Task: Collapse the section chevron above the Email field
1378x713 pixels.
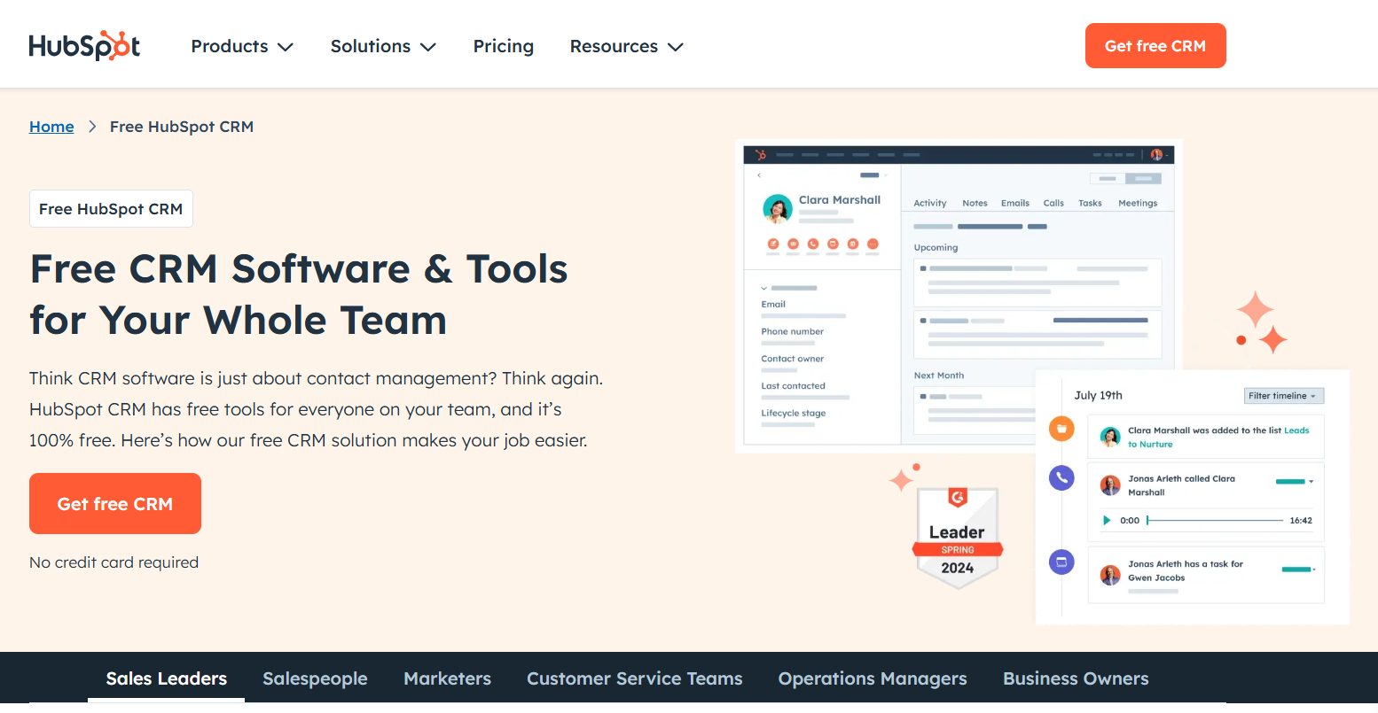Action: point(764,288)
